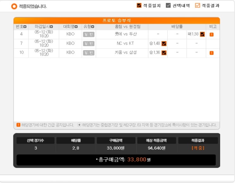
Task: Click the 총구매금액 total bar
Action: point(116,160)
